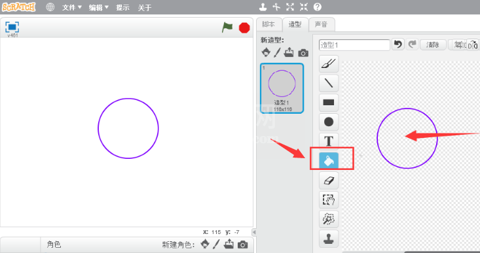Screen dimensions: 480x253
Task: Click the Delete scissors in the top bar
Action: 276,7
